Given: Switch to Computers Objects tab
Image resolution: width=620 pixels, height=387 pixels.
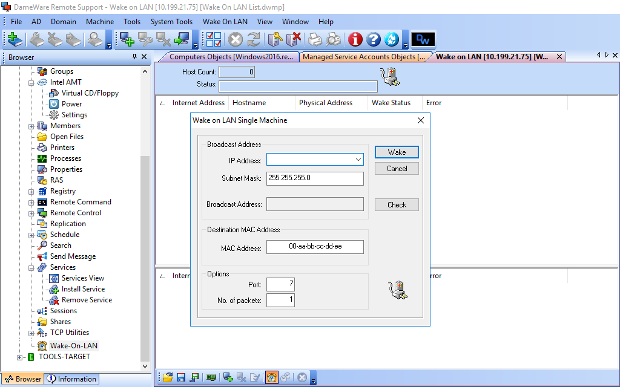Looking at the screenshot, I should click(232, 57).
